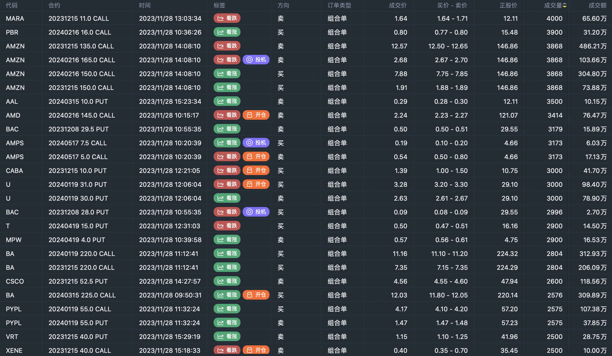The height and width of the screenshot is (356, 612).
Task: Click 开仓 tag on AMD 145.0 CALL row
Action: 256,115
